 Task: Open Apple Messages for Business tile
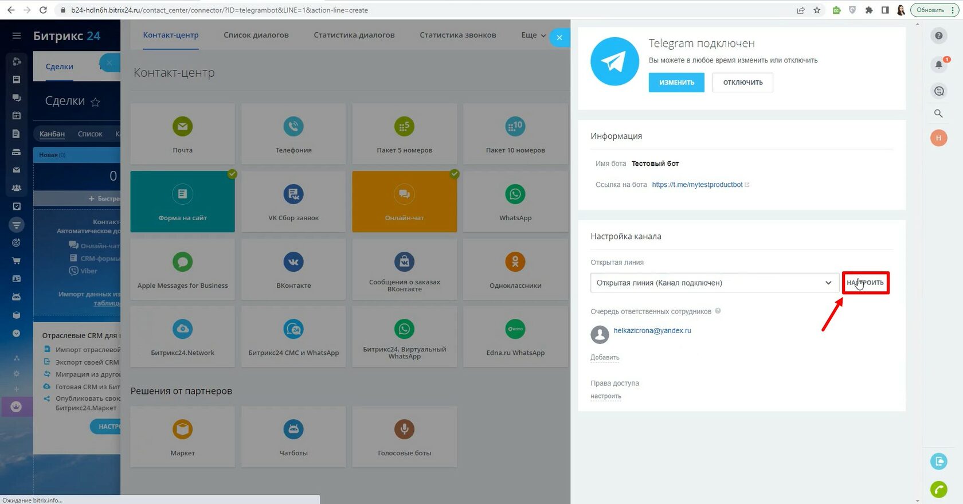182,269
